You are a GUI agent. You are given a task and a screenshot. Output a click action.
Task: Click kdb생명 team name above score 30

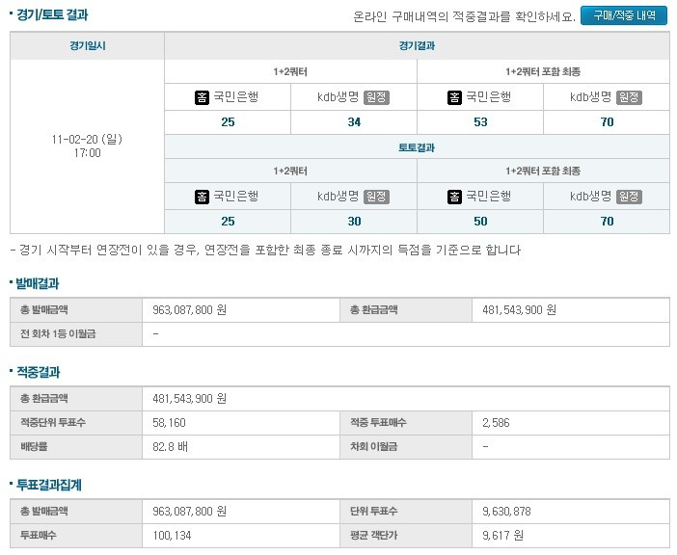pos(338,197)
